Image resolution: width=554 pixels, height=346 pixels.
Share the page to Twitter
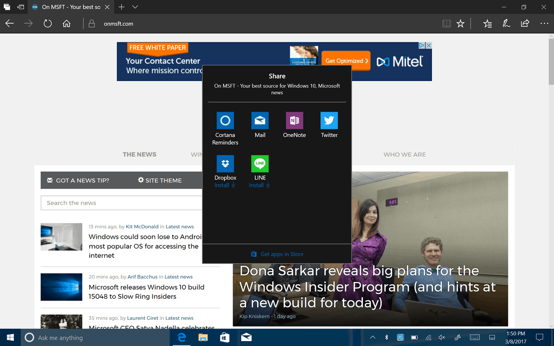(329, 125)
